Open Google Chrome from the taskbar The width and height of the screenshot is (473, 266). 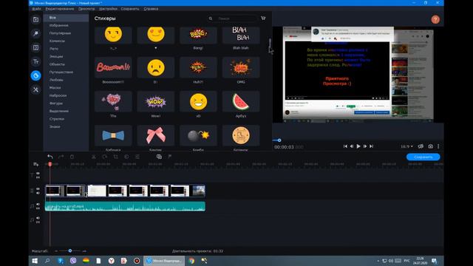tap(191, 261)
